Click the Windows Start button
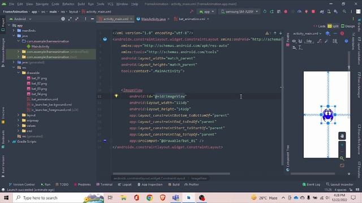Viewport: 362px width, 203px height. 6,198
